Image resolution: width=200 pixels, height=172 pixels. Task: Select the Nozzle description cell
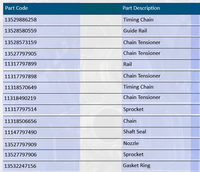click(x=131, y=143)
